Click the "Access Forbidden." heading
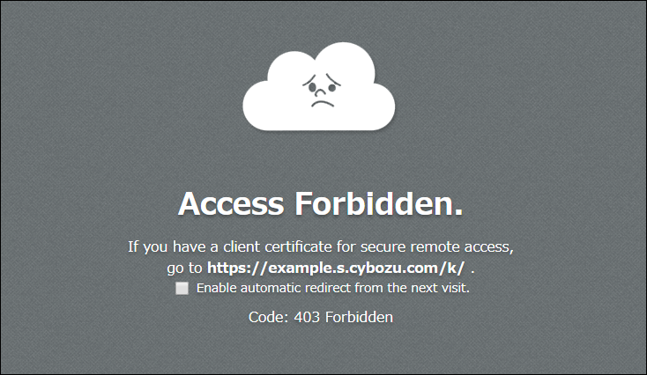 [x=321, y=205]
